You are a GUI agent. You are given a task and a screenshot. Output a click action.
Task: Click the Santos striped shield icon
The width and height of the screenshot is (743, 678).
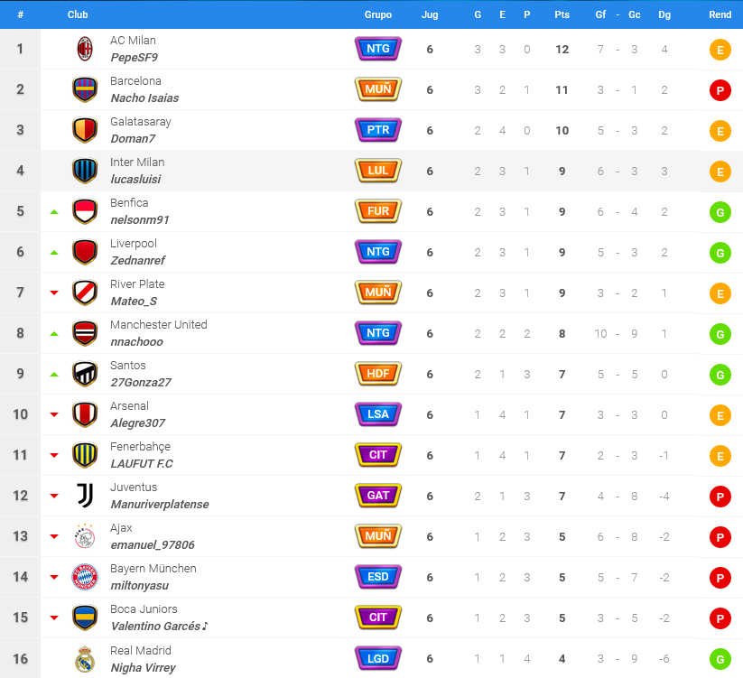tap(85, 374)
